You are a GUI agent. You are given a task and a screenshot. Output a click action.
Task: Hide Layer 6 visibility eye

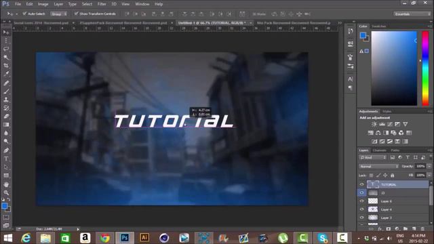coord(361,201)
